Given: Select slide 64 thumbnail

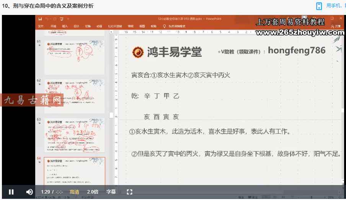Looking at the screenshot, I should tap(74, 172).
